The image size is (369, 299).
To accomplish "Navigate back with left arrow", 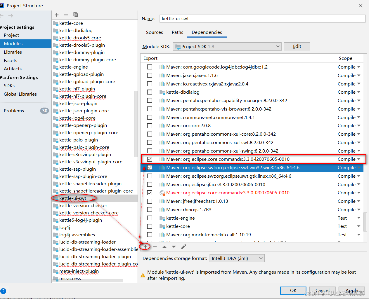I will 2,16.
